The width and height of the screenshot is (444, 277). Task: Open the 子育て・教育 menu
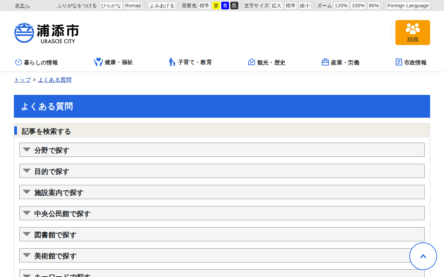pos(190,62)
